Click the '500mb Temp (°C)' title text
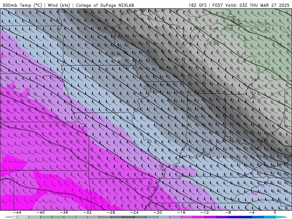 (22, 5)
